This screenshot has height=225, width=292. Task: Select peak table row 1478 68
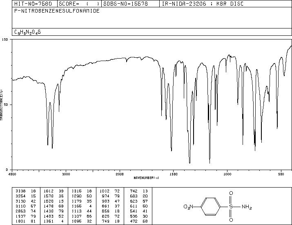tap(54, 206)
